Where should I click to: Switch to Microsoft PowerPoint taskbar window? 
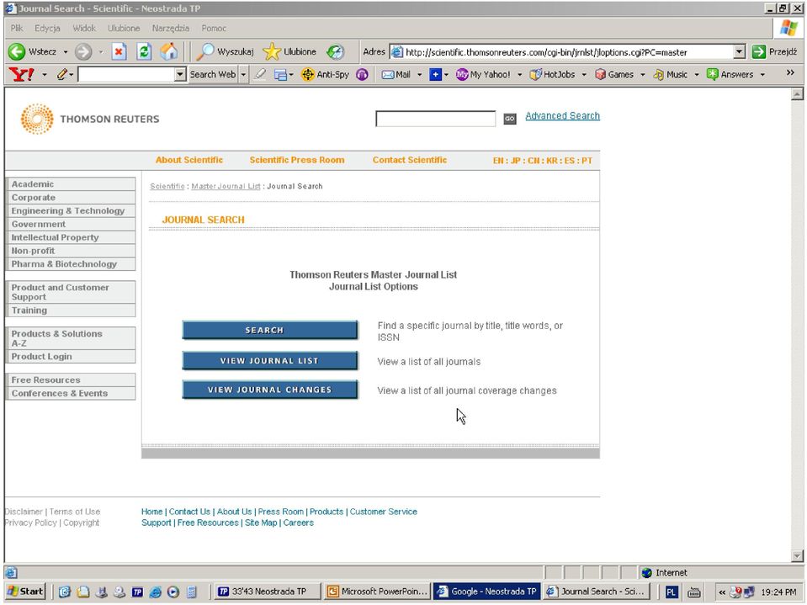pos(378,592)
